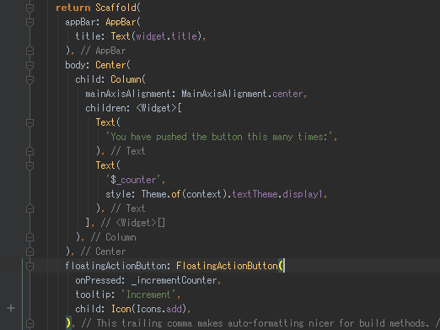
Task: Click '// <Widget>[]' closing comment
Action: 133,223
